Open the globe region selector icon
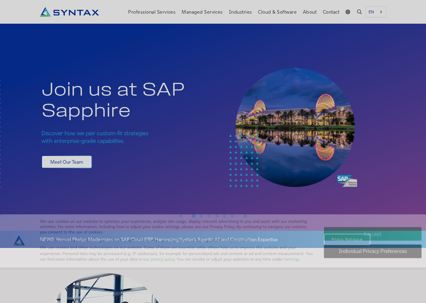The image size is (426, 303). click(x=348, y=12)
